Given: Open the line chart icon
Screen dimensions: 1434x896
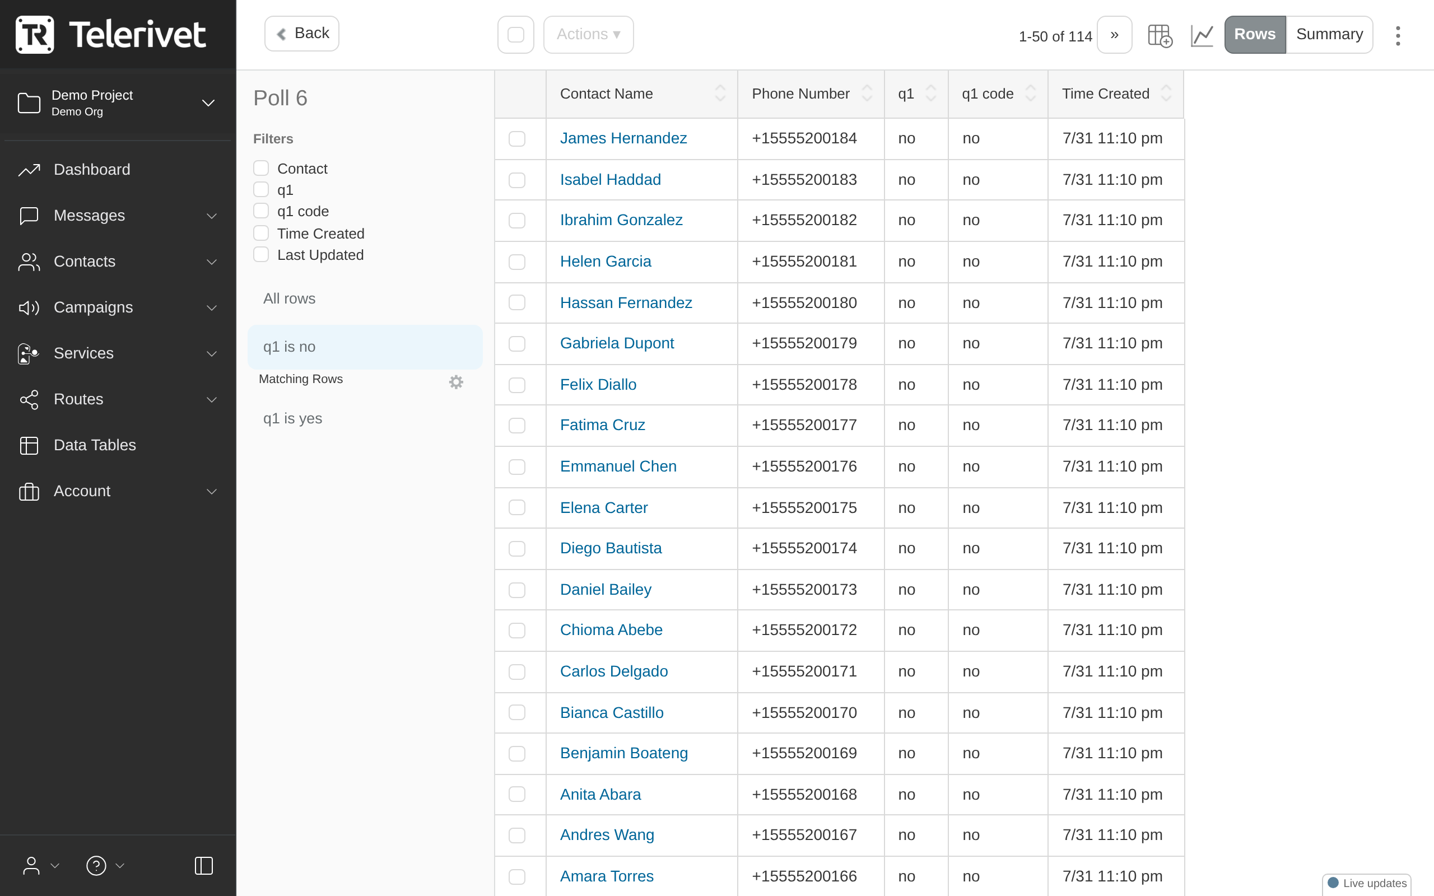Looking at the screenshot, I should tap(1202, 35).
